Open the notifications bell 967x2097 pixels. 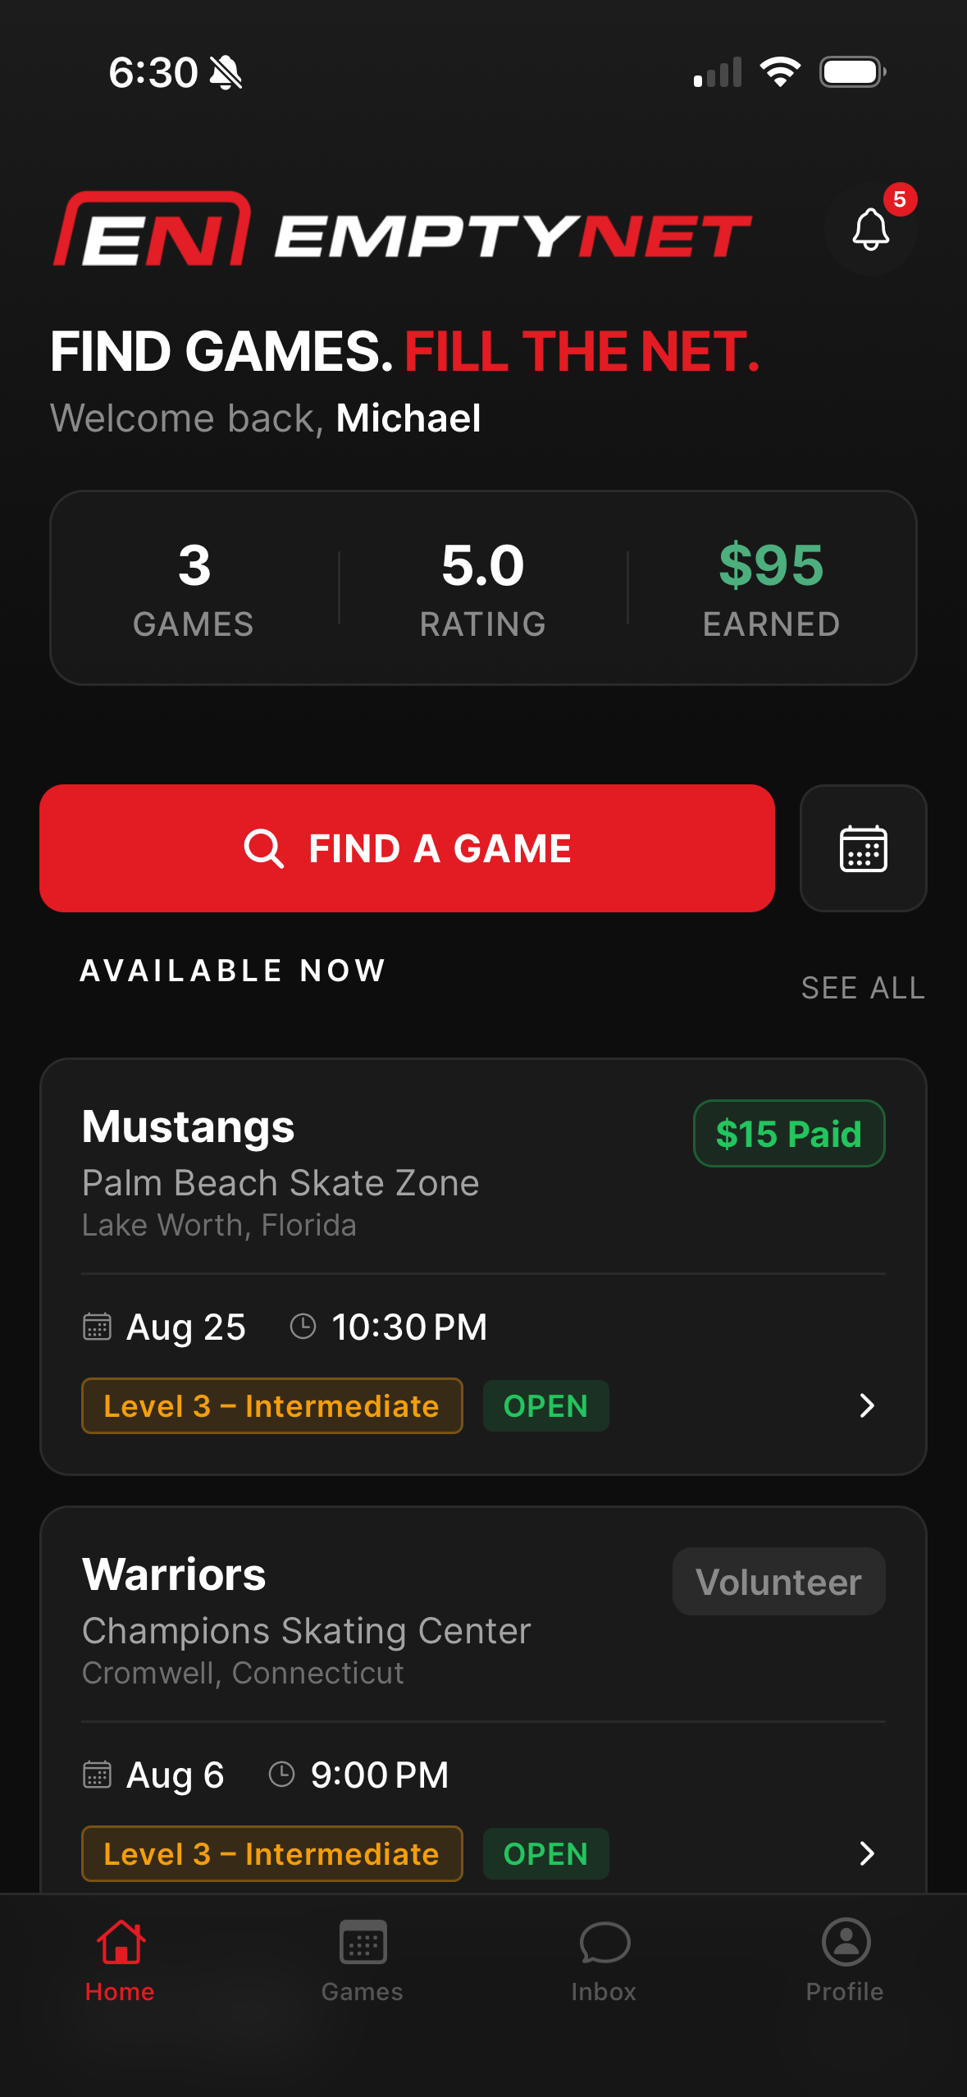pos(870,229)
